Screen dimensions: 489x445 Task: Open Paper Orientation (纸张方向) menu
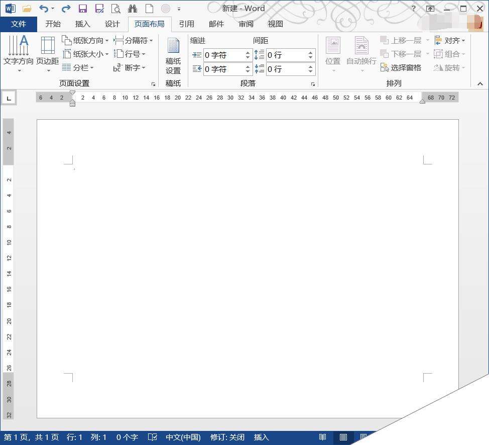click(85, 40)
